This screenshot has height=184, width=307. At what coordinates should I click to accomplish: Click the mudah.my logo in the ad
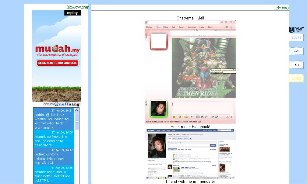coord(57,49)
